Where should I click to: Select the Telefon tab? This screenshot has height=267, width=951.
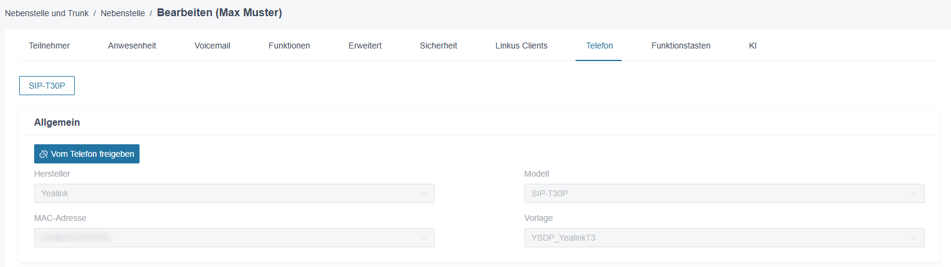click(x=599, y=45)
